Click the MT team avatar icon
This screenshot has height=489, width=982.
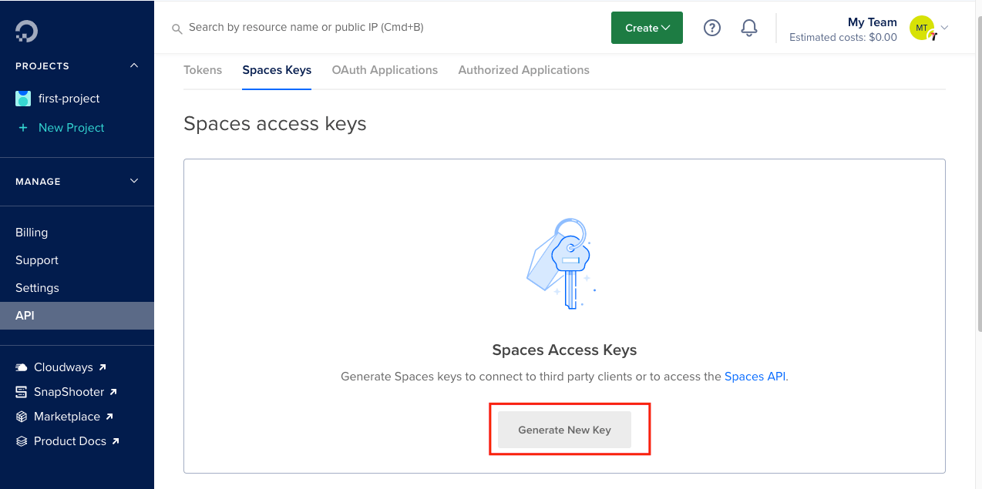(x=922, y=28)
